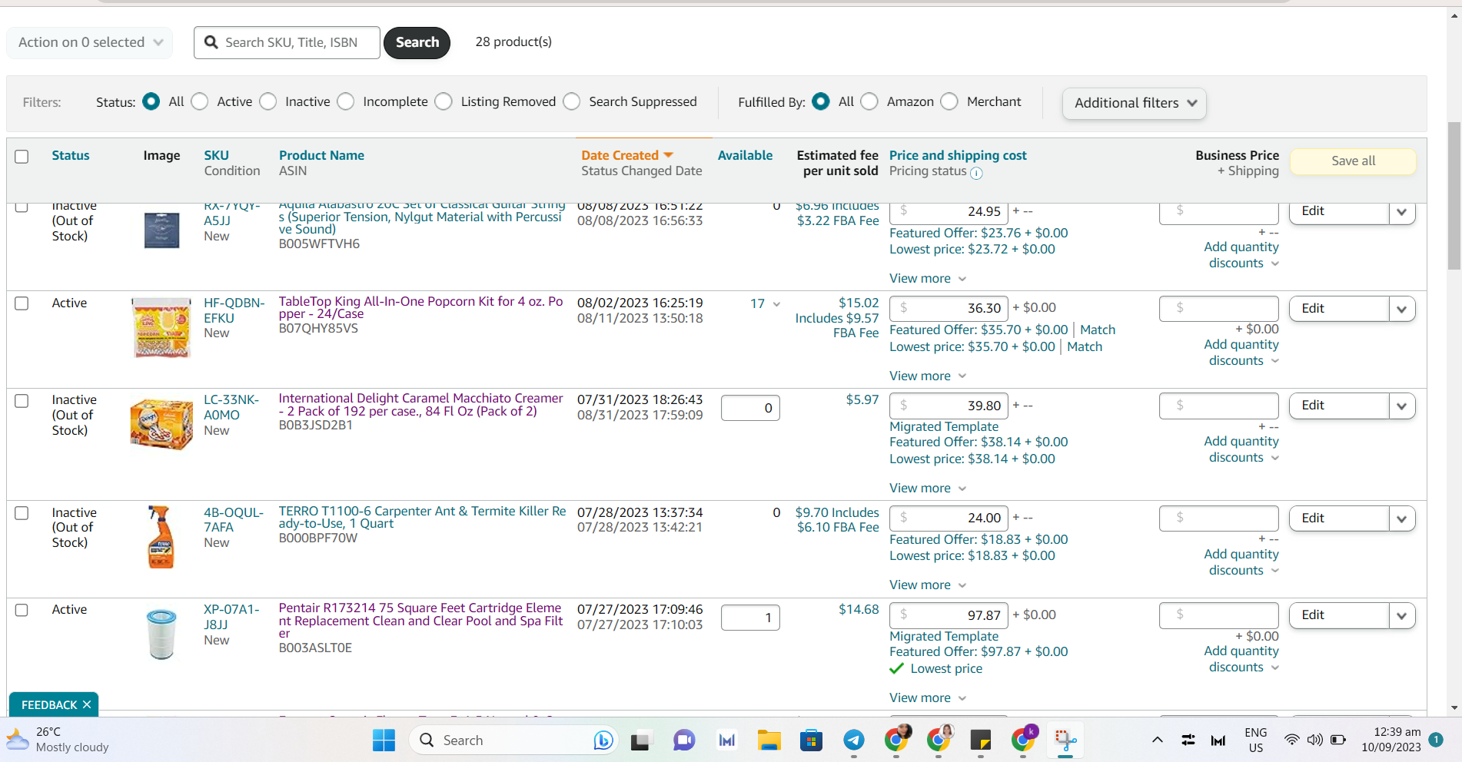Screen dimensions: 1462x762
Task: Click the Price and shipping cost header
Action: click(x=958, y=155)
